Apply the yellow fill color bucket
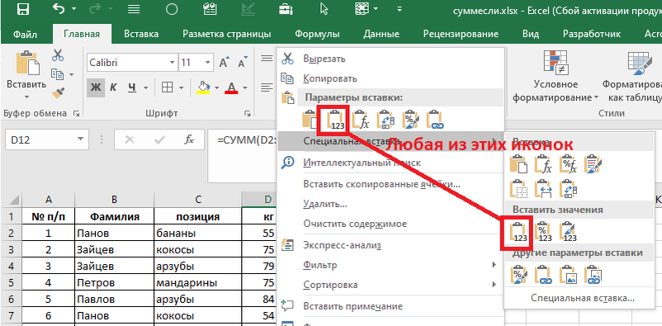Image resolution: width=662 pixels, height=326 pixels. tap(204, 87)
